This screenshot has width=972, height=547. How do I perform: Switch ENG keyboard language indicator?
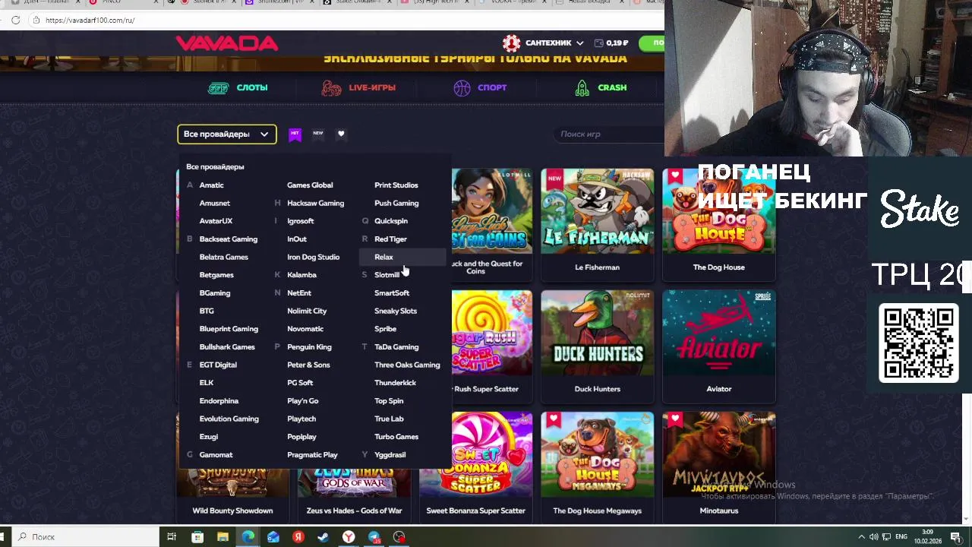click(903, 537)
